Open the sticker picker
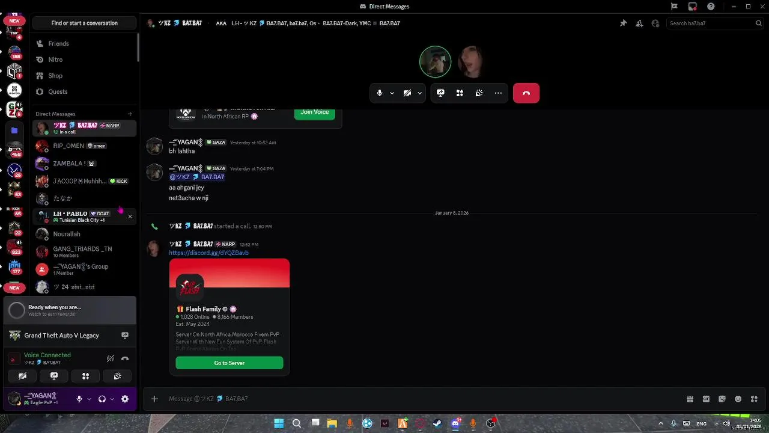 point(722,399)
